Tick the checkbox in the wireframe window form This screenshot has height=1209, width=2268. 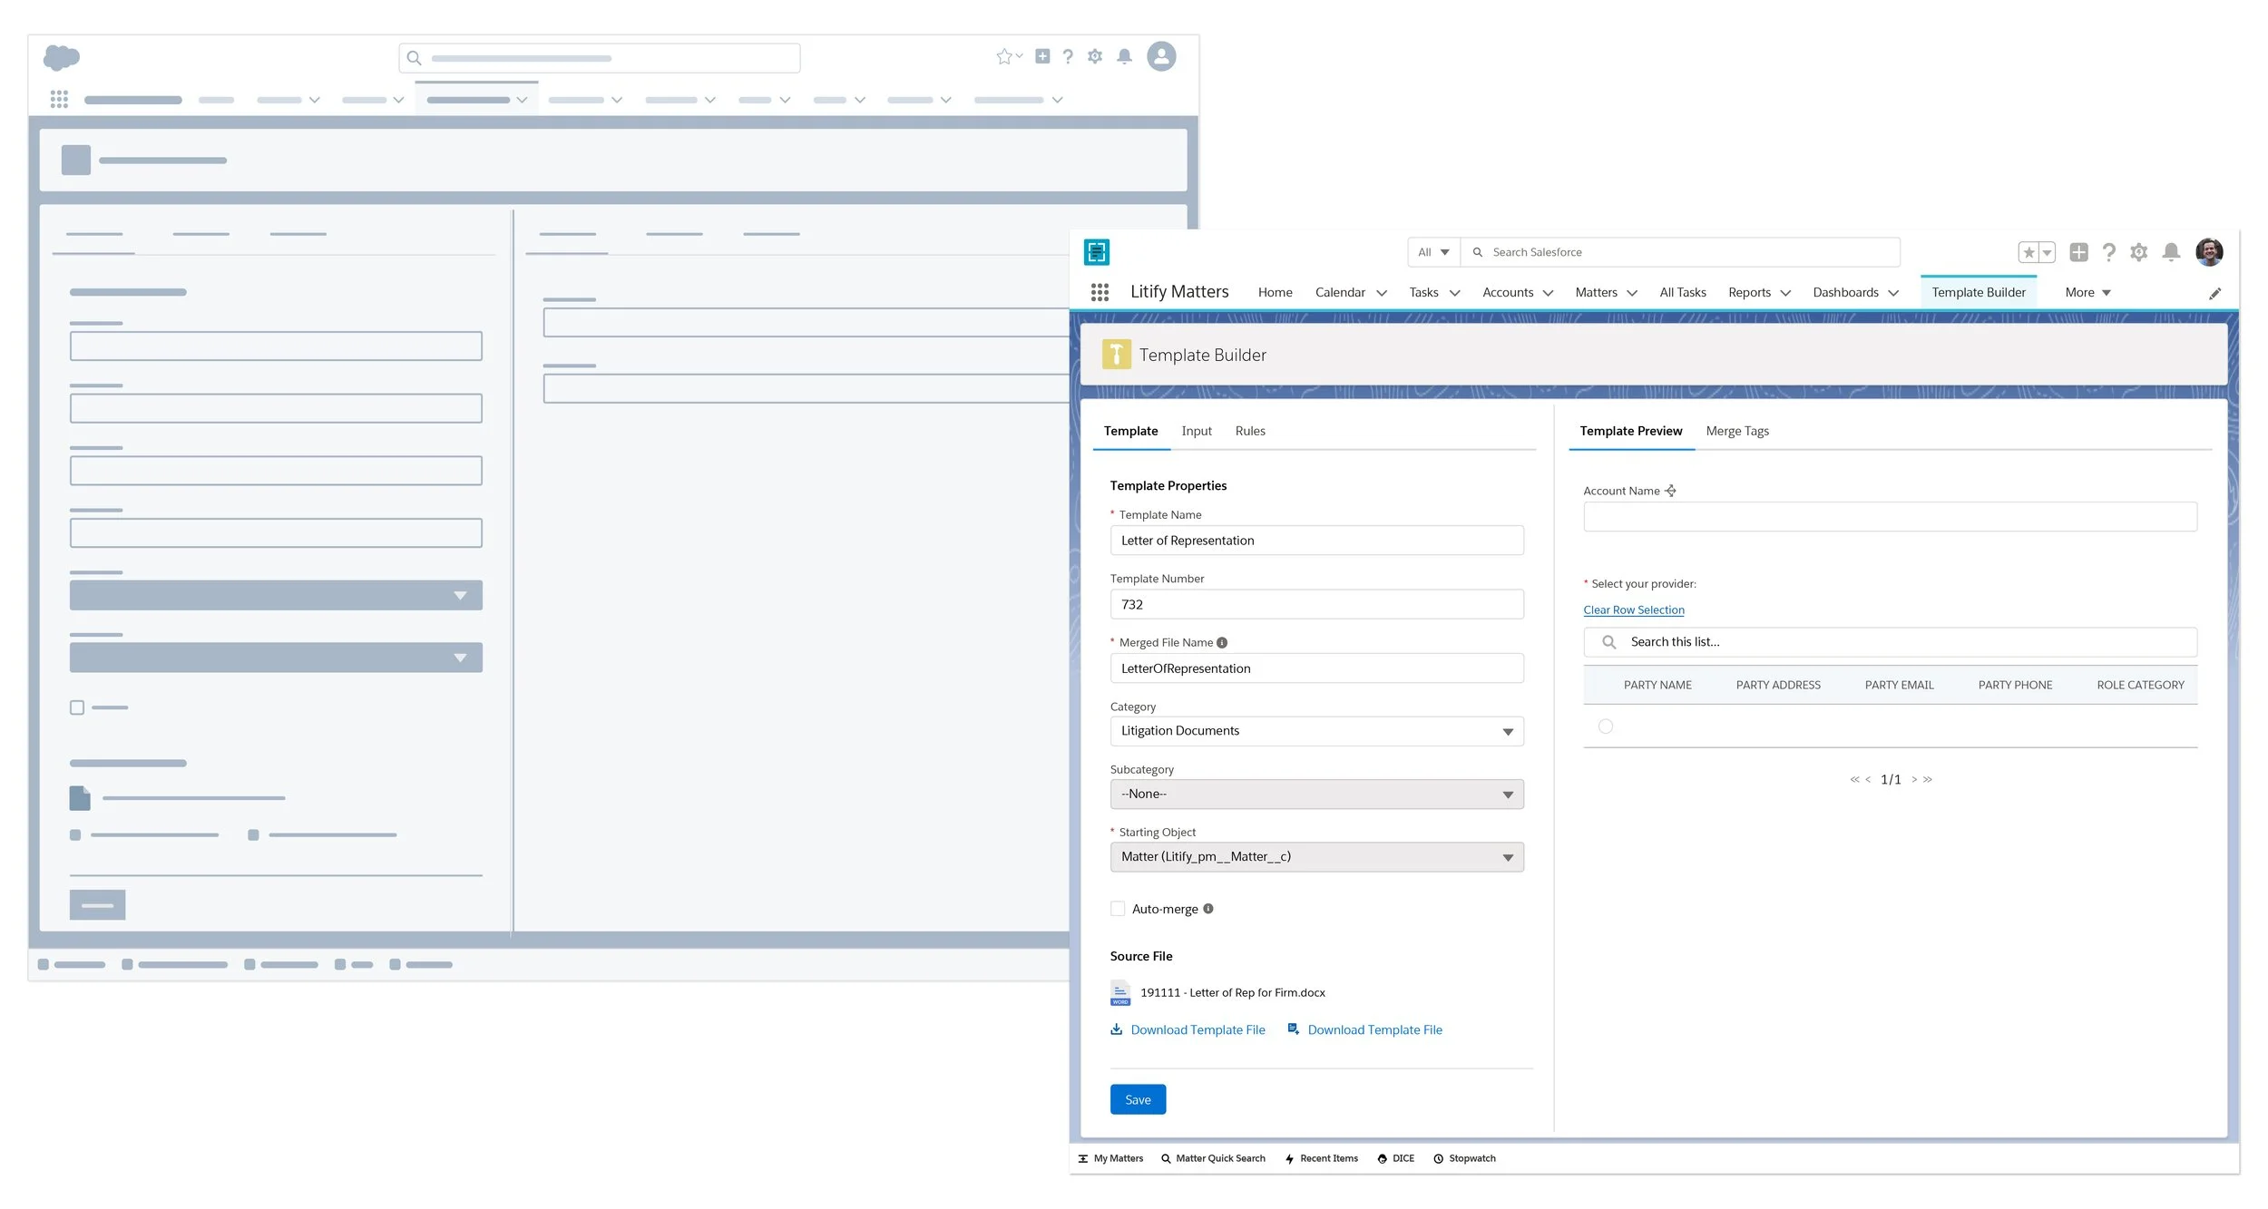tap(77, 707)
